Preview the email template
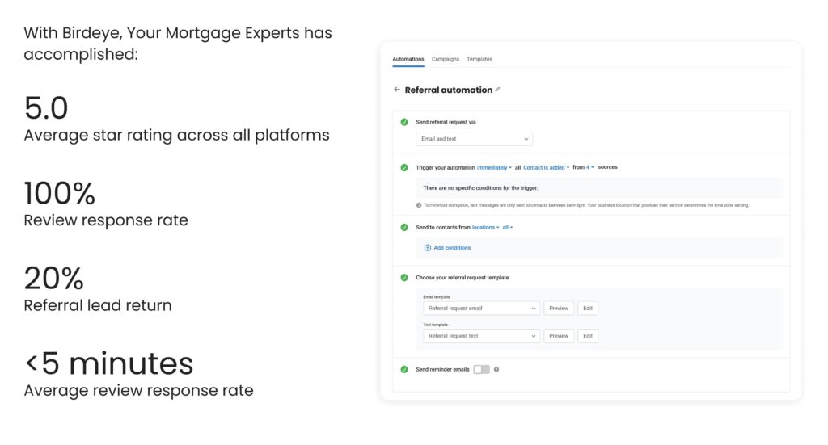Image resolution: width=828 pixels, height=445 pixels. point(559,309)
